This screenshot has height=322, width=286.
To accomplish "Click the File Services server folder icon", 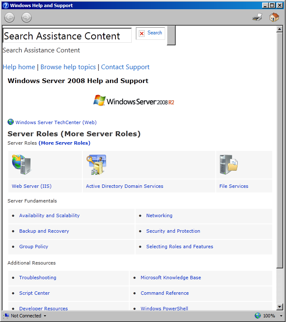I will pos(228,165).
